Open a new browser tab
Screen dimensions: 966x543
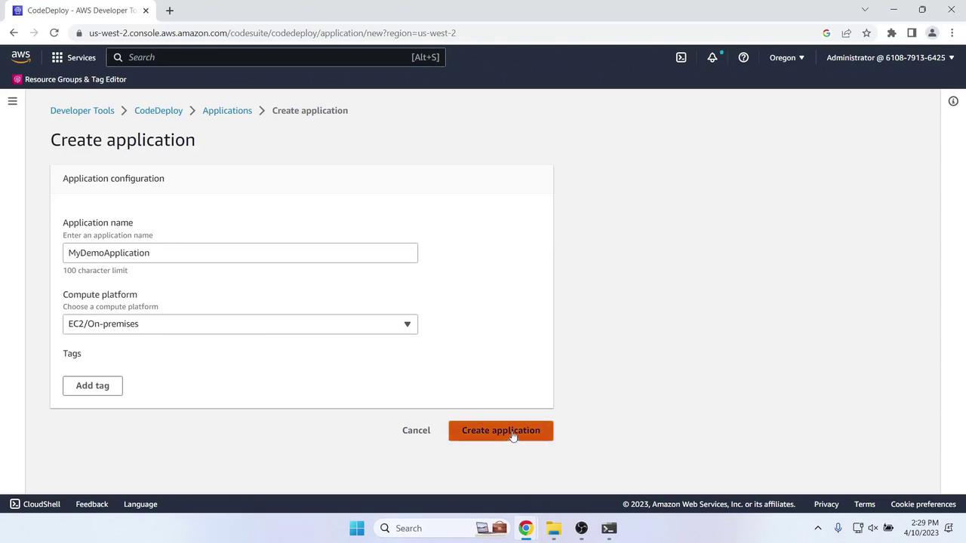[x=169, y=11]
